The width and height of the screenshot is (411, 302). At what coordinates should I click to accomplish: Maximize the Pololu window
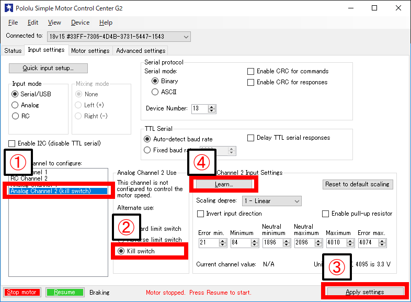pos(374,8)
